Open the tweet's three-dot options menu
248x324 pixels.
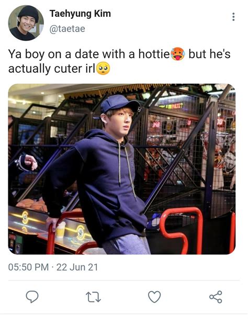[233, 17]
